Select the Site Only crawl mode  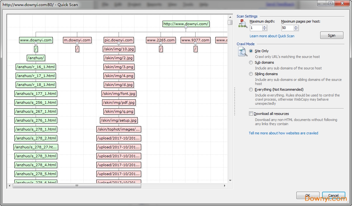[x=251, y=51]
